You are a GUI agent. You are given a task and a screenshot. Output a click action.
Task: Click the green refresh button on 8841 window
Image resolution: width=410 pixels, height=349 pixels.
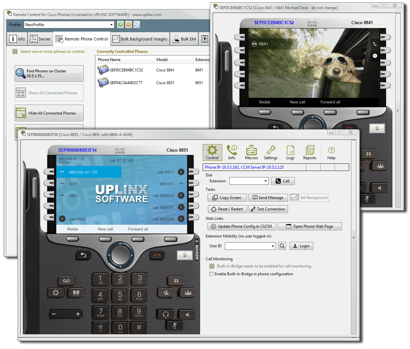pos(377,129)
